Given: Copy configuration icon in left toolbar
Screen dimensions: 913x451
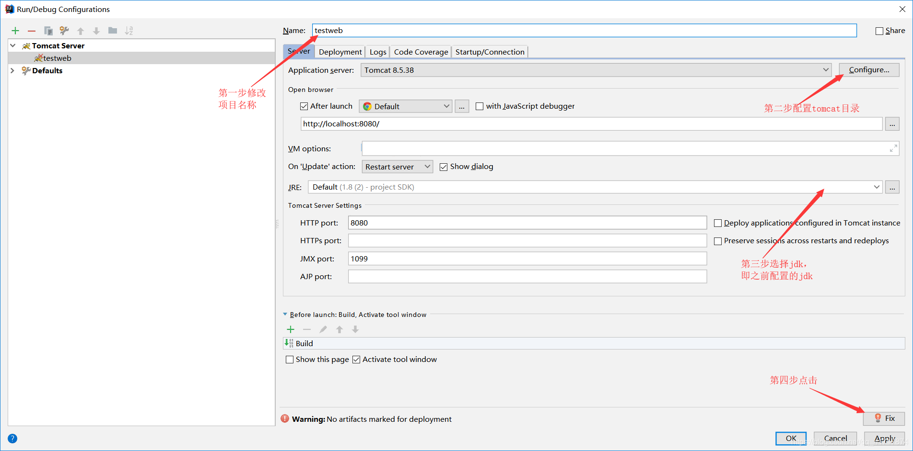Looking at the screenshot, I should (48, 31).
